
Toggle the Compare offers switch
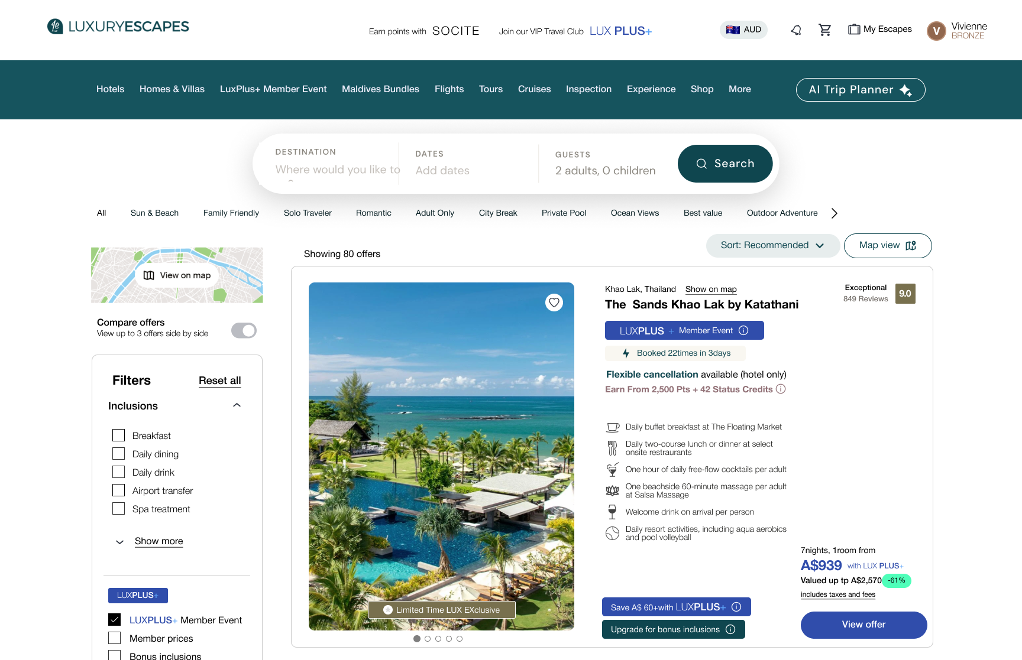[x=244, y=330]
